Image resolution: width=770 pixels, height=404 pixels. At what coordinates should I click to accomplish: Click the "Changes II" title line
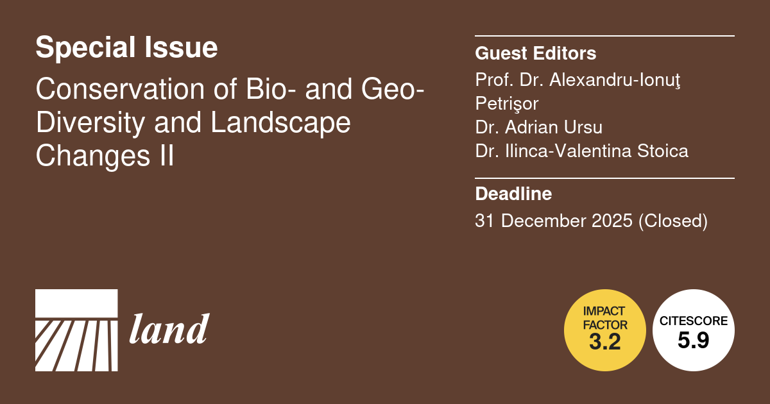coord(105,156)
